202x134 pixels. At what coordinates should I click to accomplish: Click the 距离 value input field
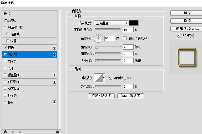[x=128, y=47]
